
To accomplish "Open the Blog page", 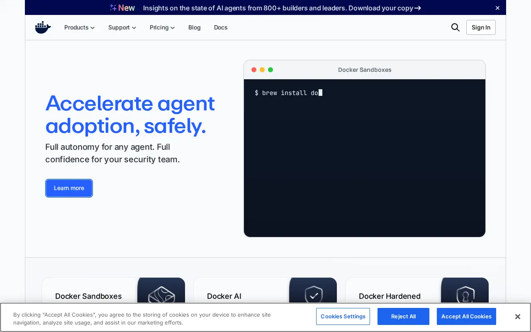I will [x=195, y=27].
